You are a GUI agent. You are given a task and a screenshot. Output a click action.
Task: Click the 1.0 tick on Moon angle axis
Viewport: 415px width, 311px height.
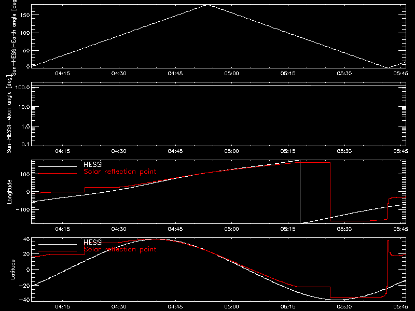click(x=25, y=126)
